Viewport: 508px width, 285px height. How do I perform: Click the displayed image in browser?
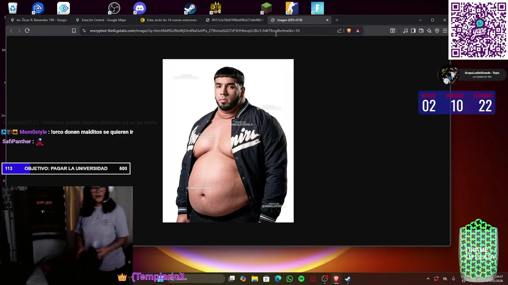pos(228,141)
